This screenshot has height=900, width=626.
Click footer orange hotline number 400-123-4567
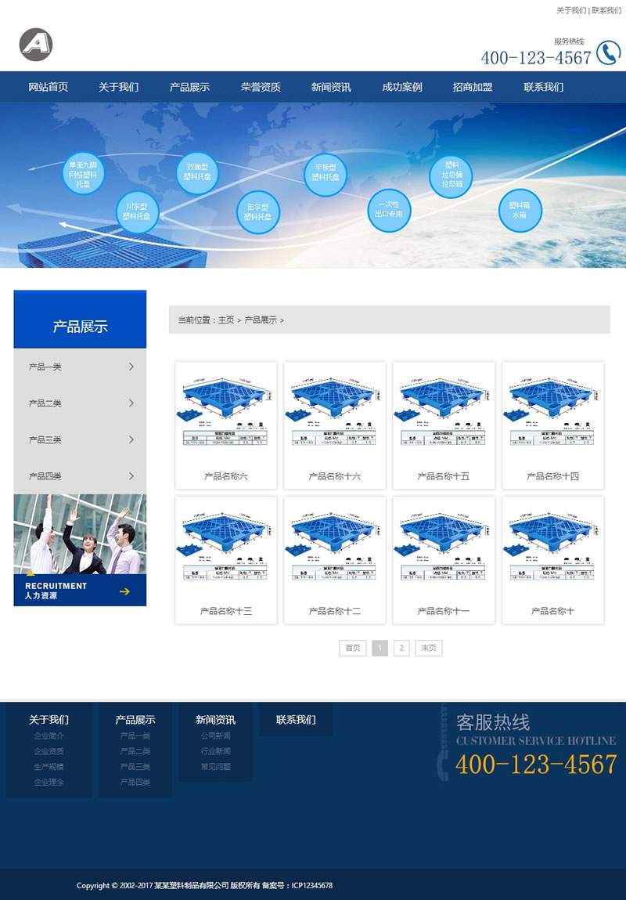536,765
